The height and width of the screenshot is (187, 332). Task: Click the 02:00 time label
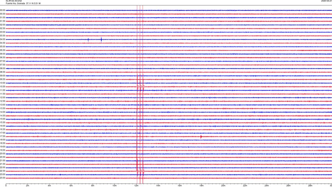coord(2,25)
